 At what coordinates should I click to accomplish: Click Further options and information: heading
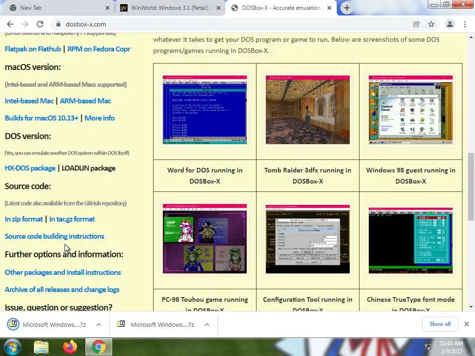tap(64, 254)
